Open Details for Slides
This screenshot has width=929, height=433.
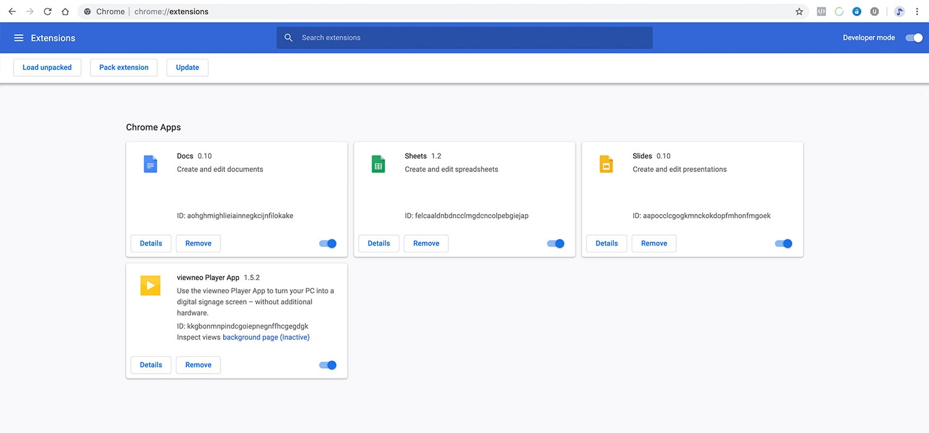[607, 244]
